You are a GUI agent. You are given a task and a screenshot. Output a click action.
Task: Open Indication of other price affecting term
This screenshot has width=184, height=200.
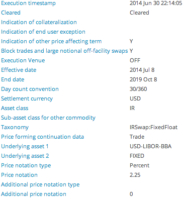(51, 41)
